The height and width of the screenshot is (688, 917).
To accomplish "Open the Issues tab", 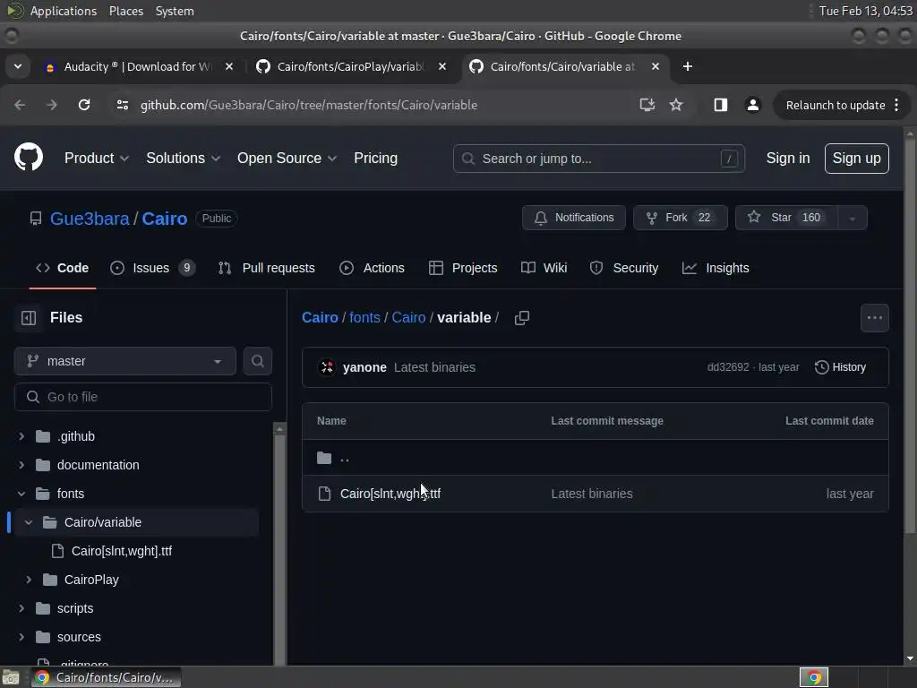I will [x=152, y=268].
